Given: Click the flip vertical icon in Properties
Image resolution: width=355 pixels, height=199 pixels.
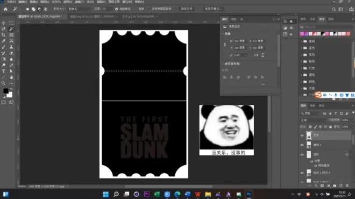Looking at the screenshot, I should pos(262,55).
